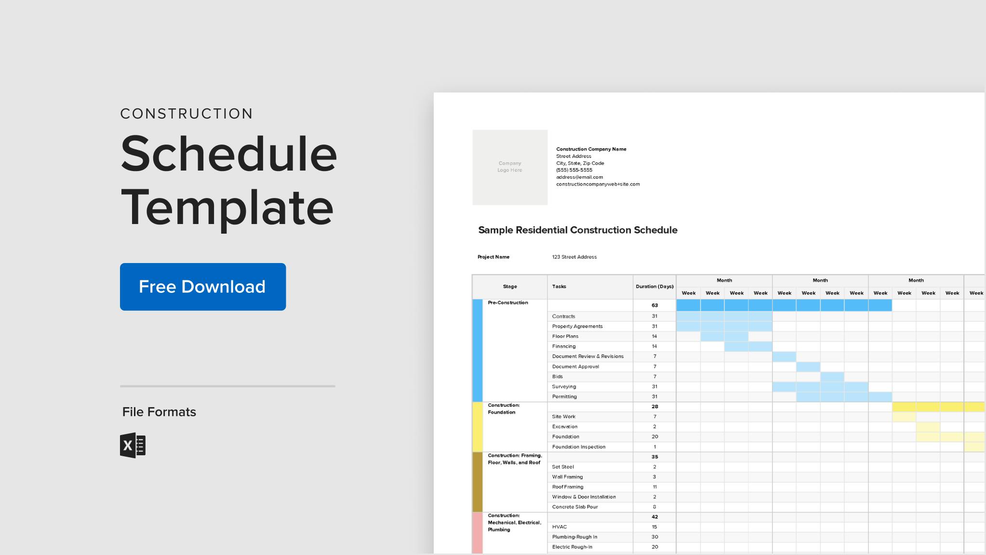Viewport: 986px width, 555px height.
Task: Click the Free Download button
Action: (202, 286)
